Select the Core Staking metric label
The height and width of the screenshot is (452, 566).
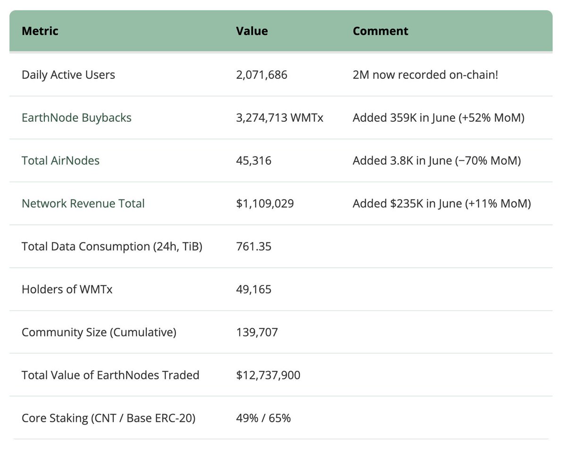coord(109,418)
